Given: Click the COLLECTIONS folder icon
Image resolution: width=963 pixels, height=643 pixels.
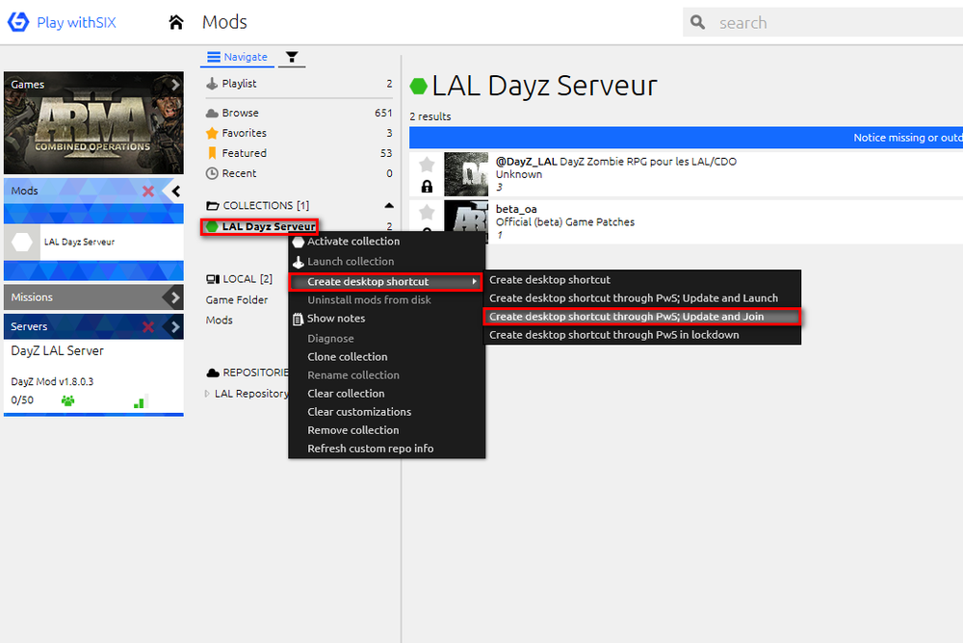Looking at the screenshot, I should click(213, 206).
